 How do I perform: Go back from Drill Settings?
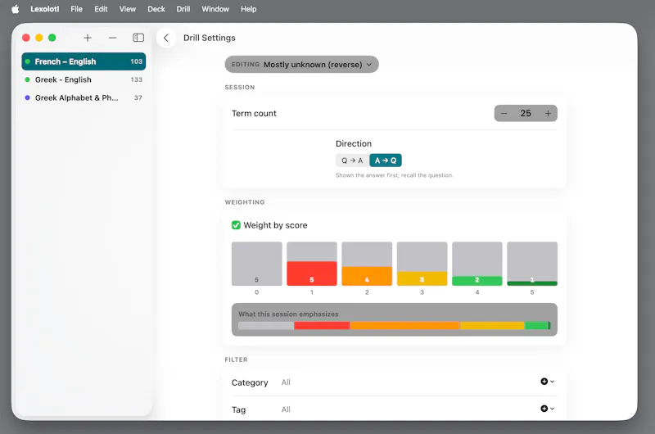166,38
